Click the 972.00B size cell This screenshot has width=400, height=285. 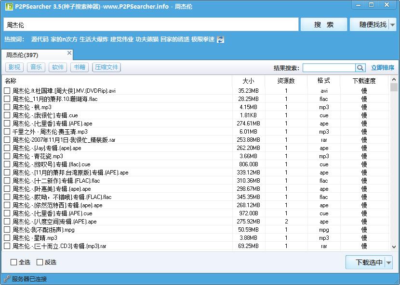tap(249, 213)
